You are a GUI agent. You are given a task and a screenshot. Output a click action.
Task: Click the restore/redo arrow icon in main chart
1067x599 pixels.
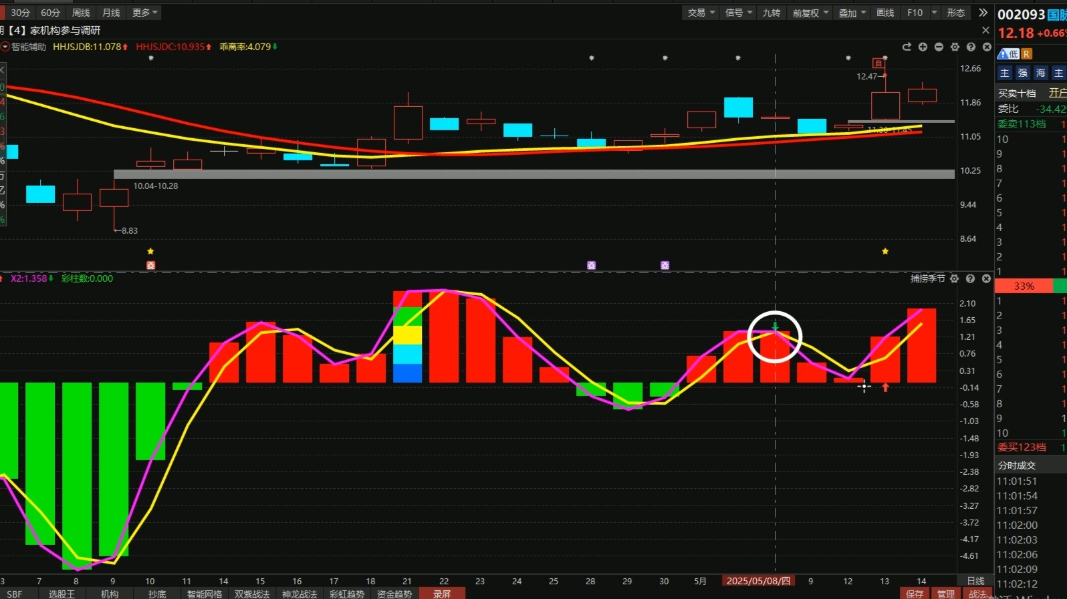point(907,47)
